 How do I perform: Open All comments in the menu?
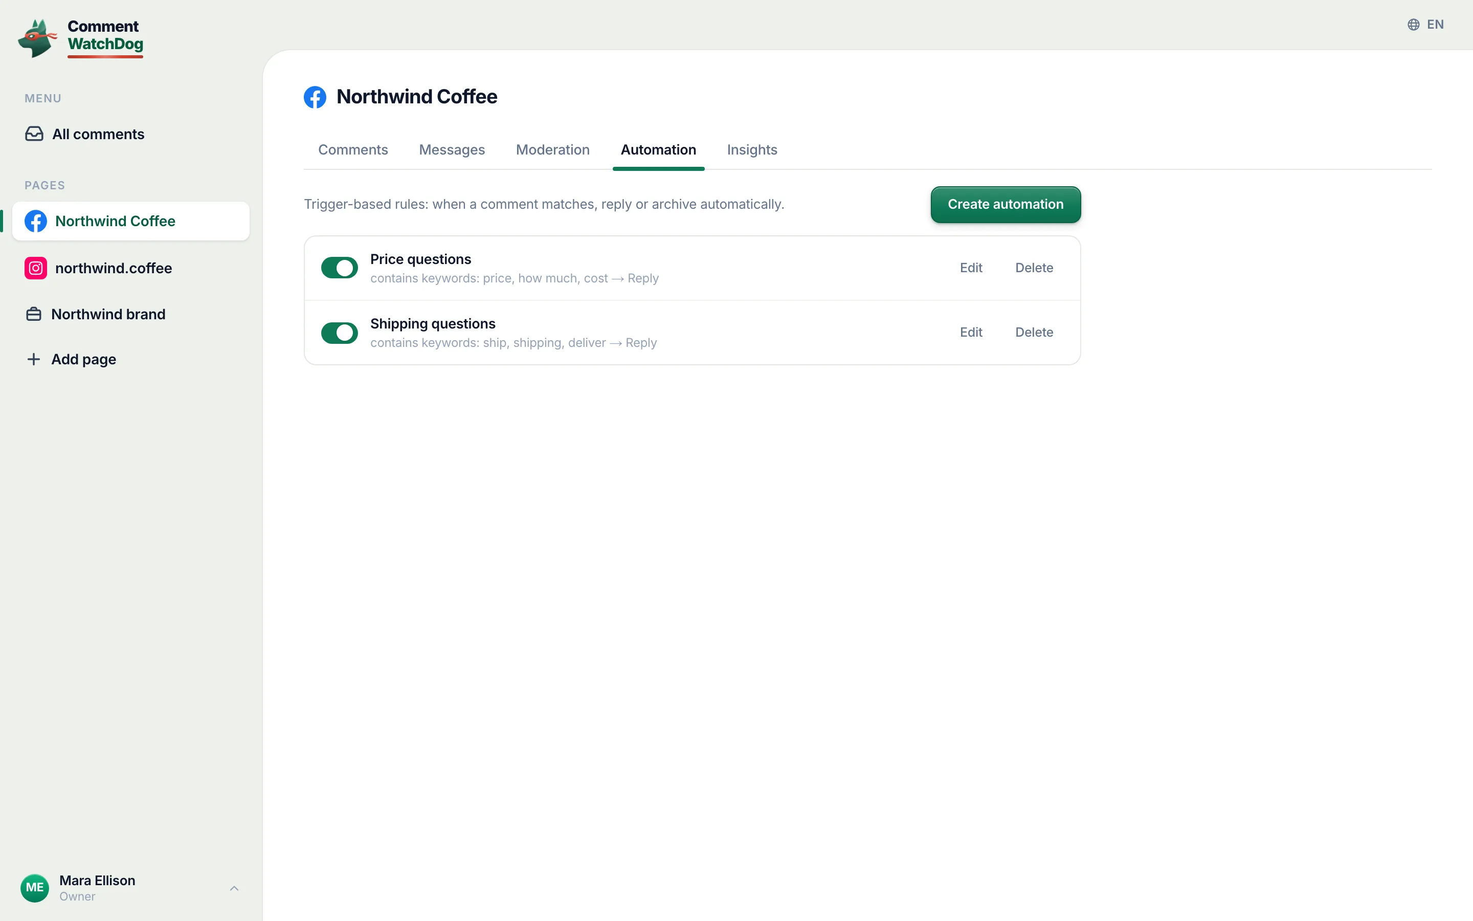tap(131, 134)
